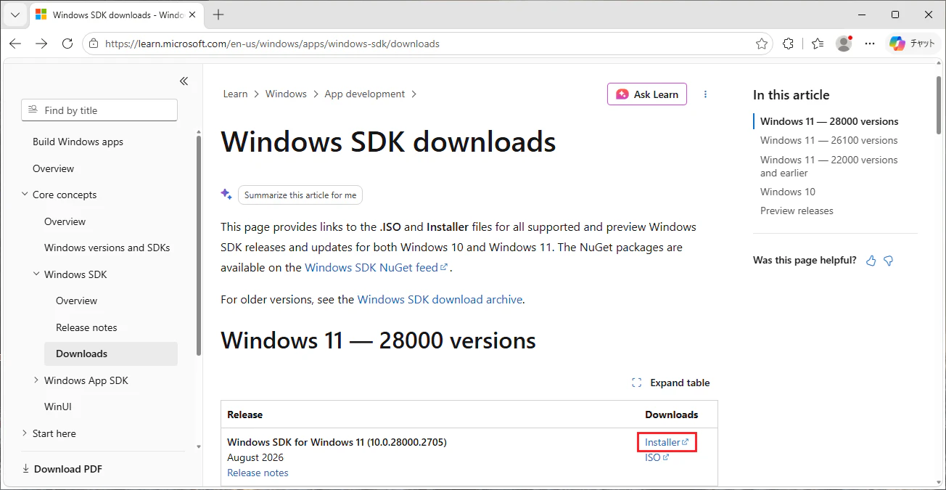
Task: Open the Windows SDK download archive link
Action: point(440,299)
